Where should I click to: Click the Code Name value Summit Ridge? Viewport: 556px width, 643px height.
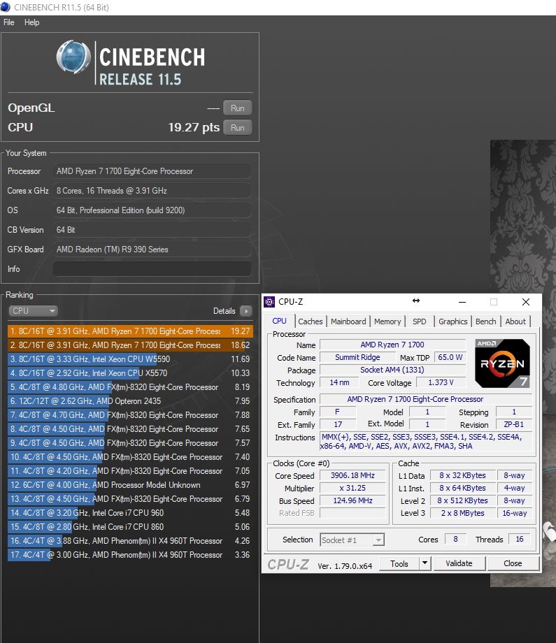click(357, 357)
